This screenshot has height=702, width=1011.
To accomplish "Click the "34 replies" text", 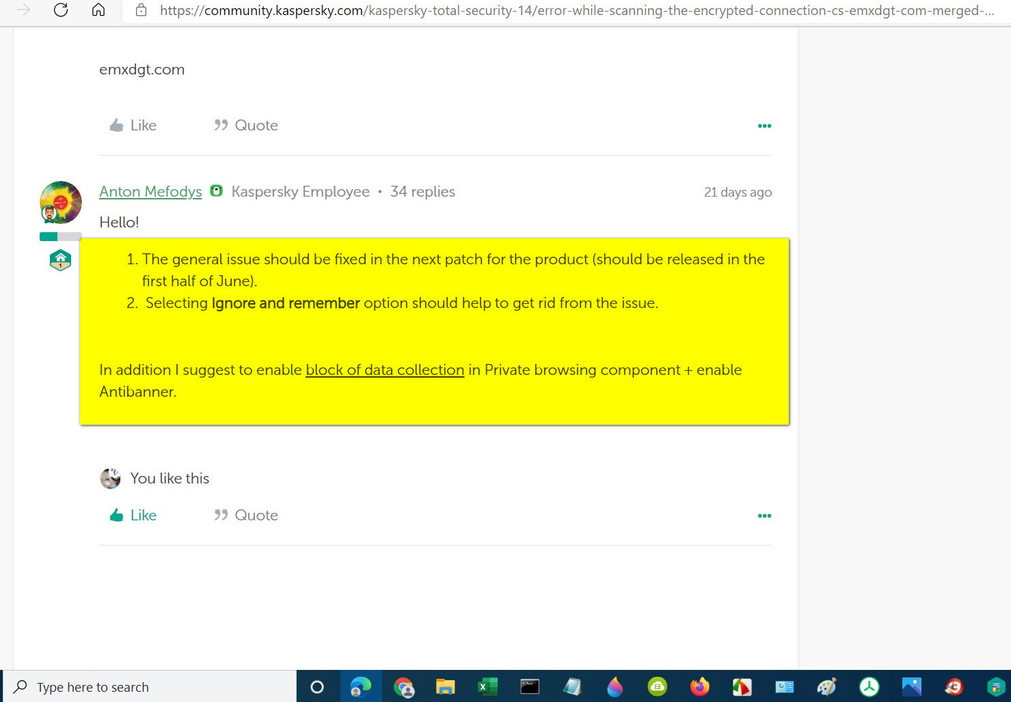I will click(422, 192).
